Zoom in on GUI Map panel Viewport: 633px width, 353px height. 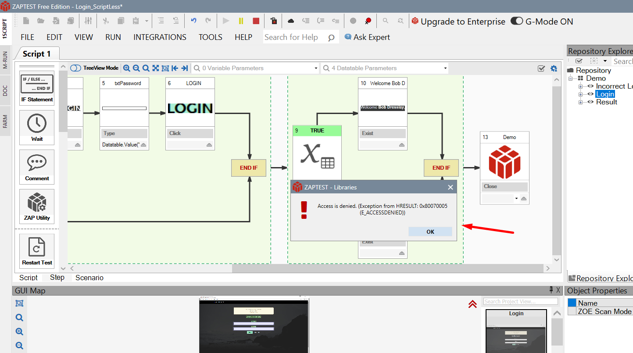click(19, 332)
